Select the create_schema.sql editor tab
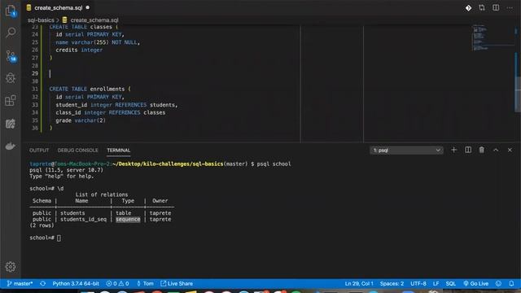Viewport: 521px width, 293px height. [x=59, y=7]
